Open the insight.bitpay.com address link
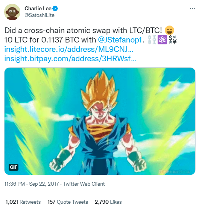The width and height of the screenshot is (199, 209). (70, 59)
